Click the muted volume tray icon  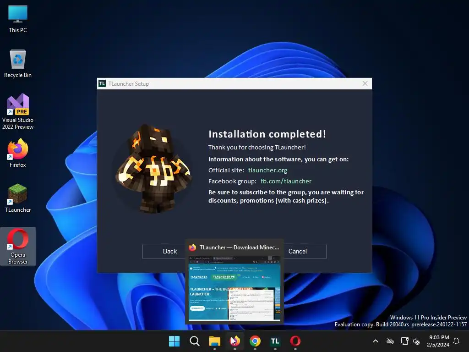(x=416, y=341)
